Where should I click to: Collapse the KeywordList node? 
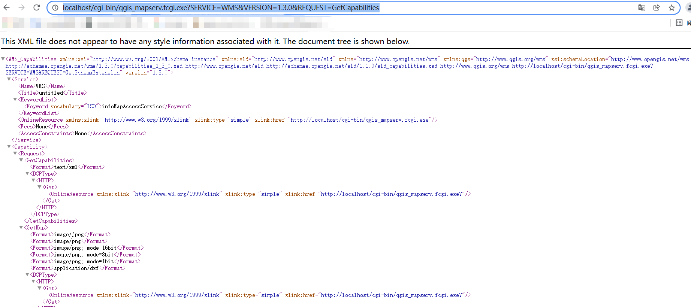click(x=15, y=99)
